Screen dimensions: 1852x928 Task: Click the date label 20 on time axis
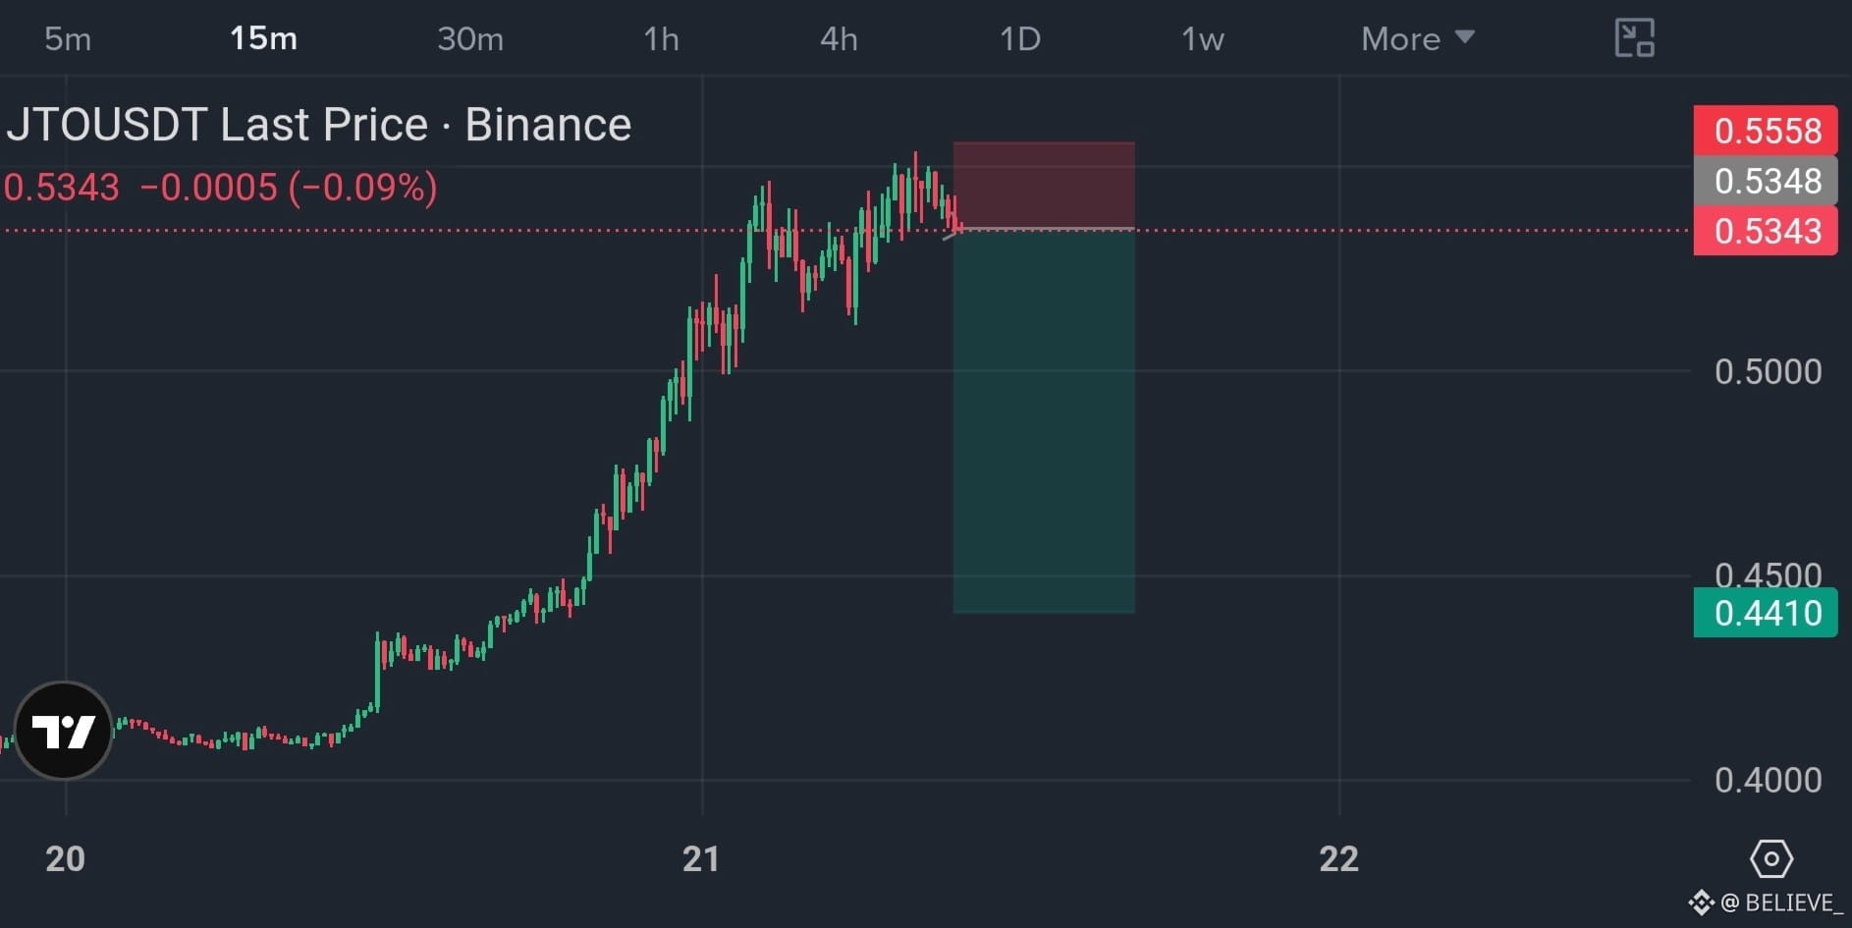coord(66,859)
